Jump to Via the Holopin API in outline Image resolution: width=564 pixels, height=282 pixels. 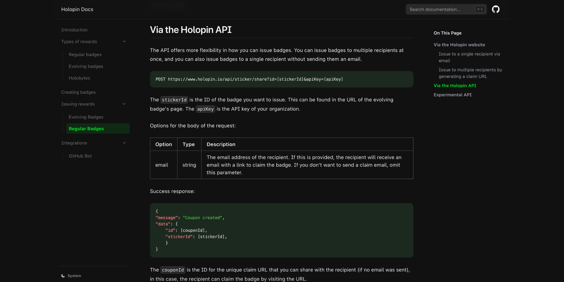(x=455, y=86)
